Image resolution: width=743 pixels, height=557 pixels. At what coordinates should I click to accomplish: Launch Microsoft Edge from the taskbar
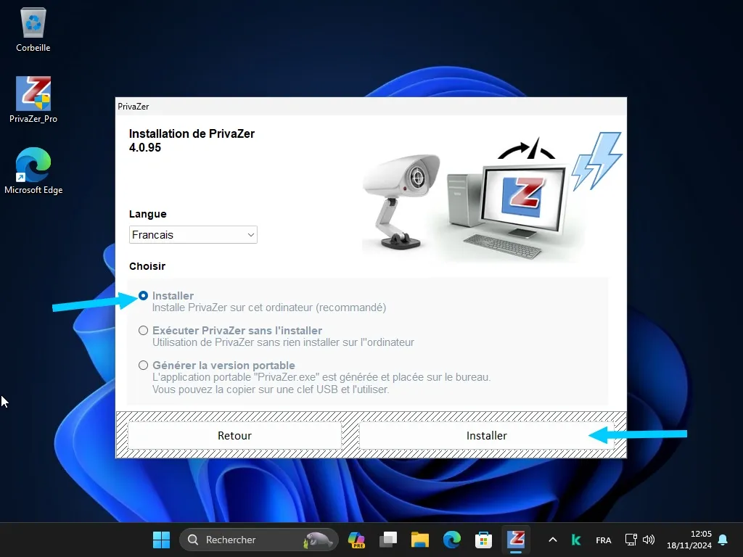tap(451, 540)
